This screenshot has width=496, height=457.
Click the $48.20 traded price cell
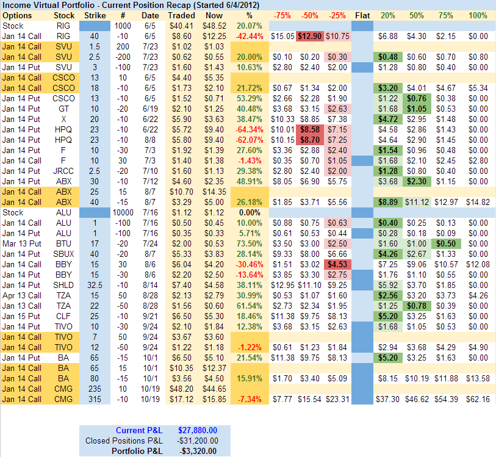[182, 389]
